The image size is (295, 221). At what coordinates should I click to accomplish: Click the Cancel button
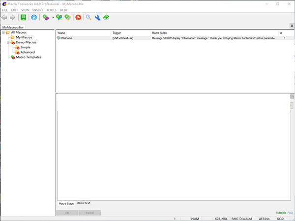(90, 213)
